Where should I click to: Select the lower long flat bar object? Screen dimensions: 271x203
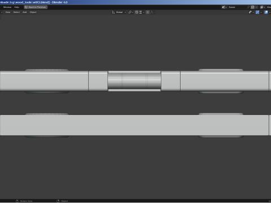tap(134, 125)
